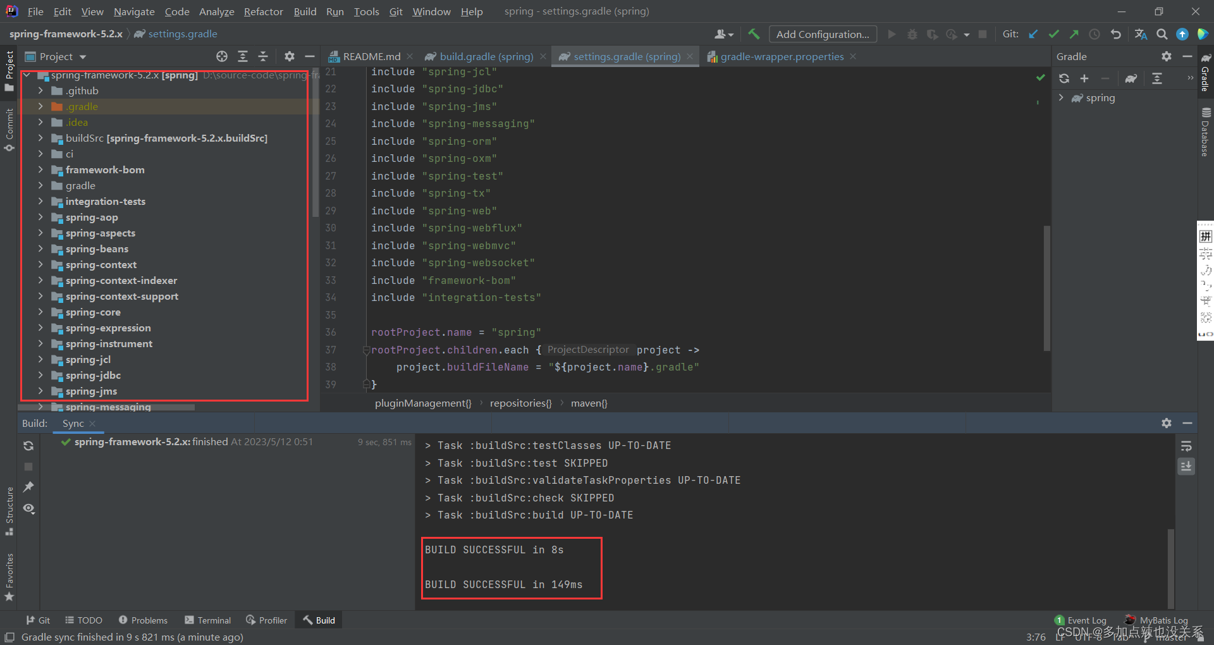Click the Git push arrow icon
Screen dimensions: 1214x645
(1074, 34)
